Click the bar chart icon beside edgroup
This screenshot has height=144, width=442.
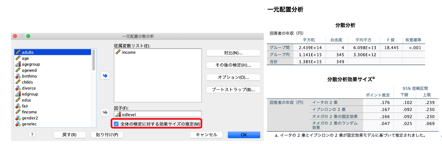[18, 94]
